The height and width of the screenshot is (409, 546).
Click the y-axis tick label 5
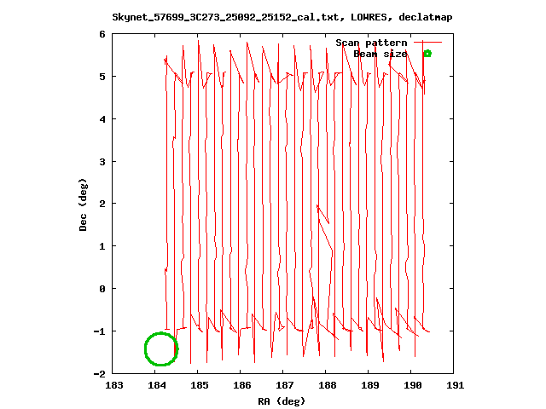tap(102, 77)
